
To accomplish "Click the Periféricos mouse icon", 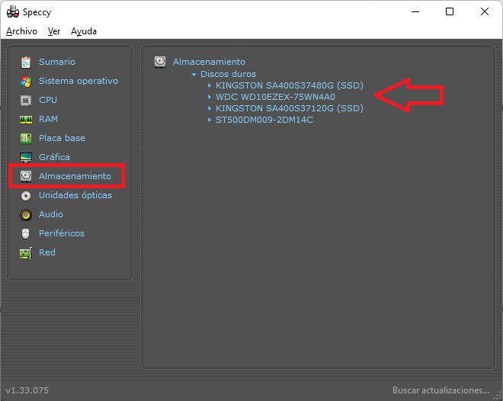I will point(26,233).
